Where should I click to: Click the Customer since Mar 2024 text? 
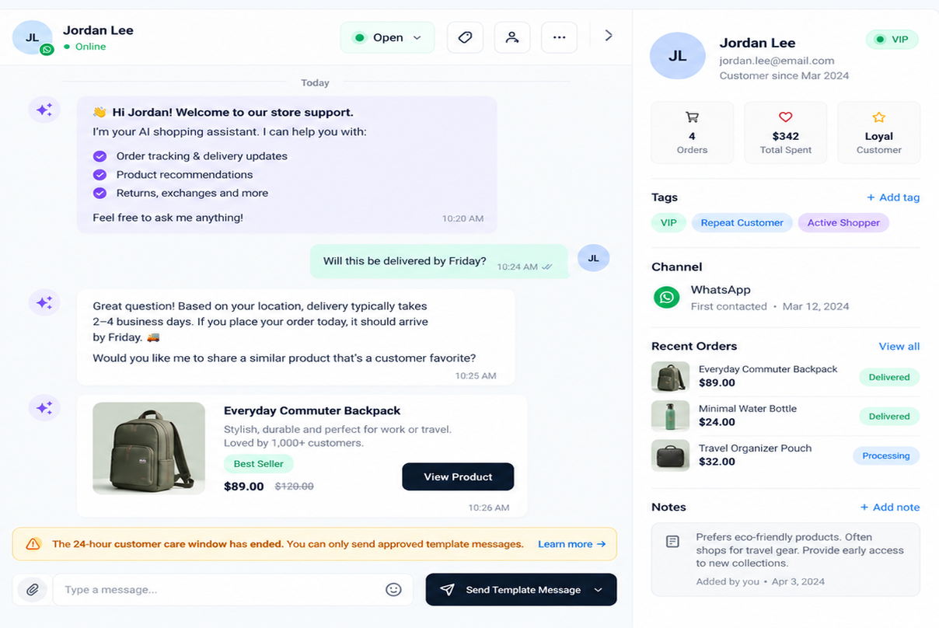click(784, 75)
